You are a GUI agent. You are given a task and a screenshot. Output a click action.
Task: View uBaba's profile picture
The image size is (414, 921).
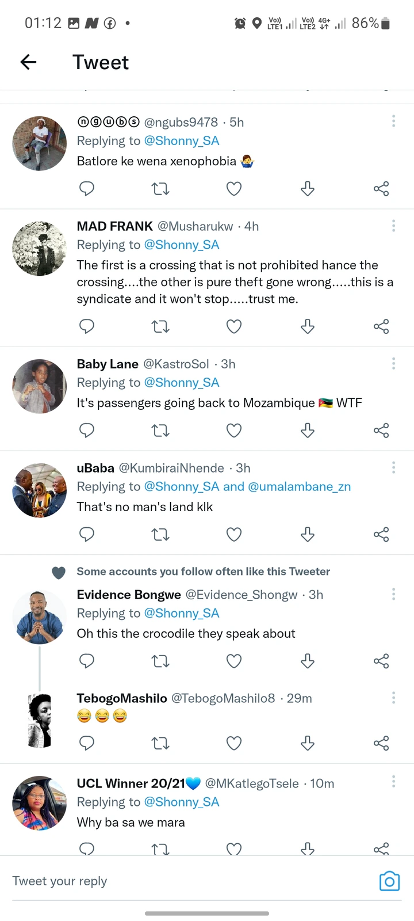(x=40, y=490)
